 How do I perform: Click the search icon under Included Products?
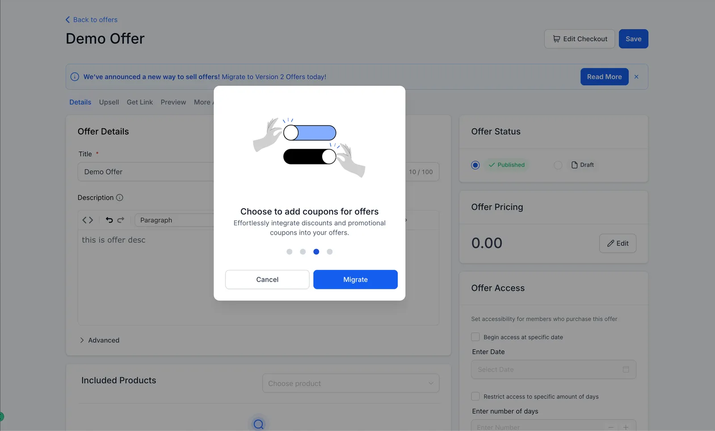point(258,424)
